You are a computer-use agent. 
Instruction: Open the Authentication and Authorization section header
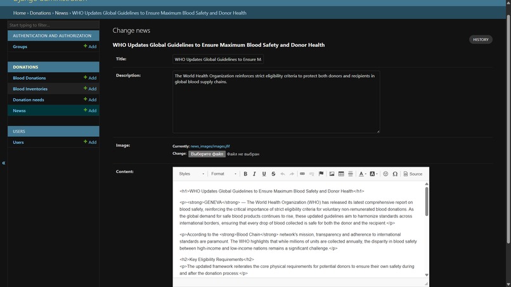(52, 36)
